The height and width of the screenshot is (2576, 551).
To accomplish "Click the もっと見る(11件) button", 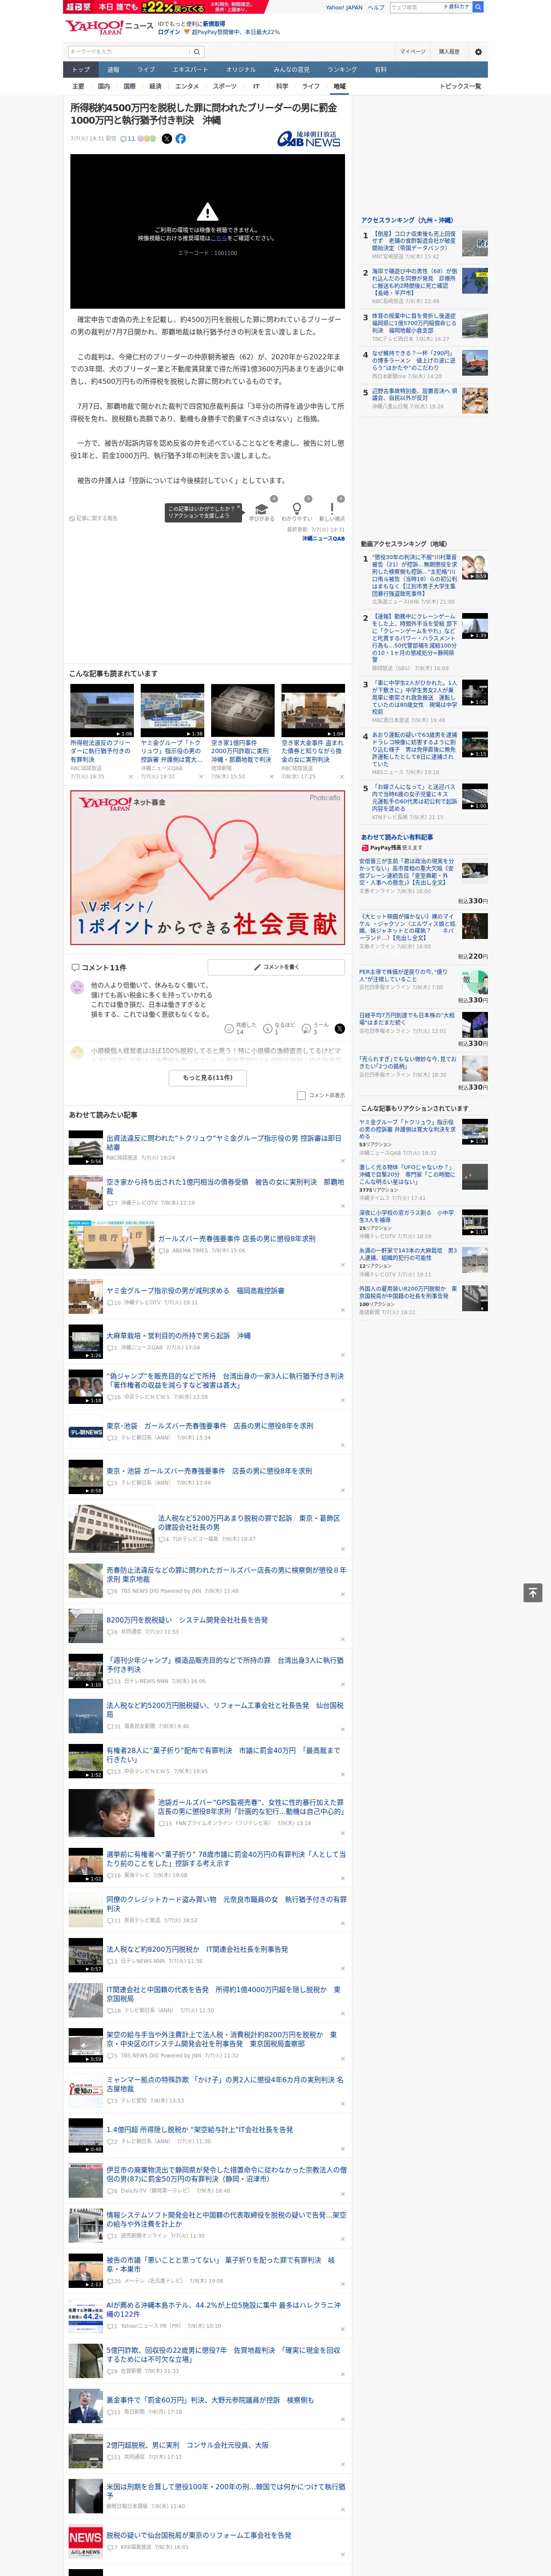I will pyautogui.click(x=208, y=1077).
